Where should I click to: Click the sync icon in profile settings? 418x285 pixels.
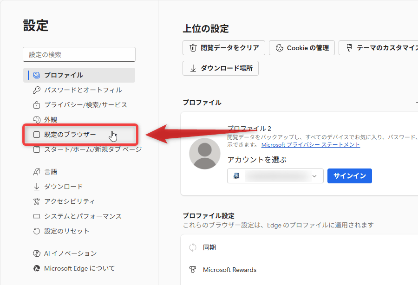193,247
